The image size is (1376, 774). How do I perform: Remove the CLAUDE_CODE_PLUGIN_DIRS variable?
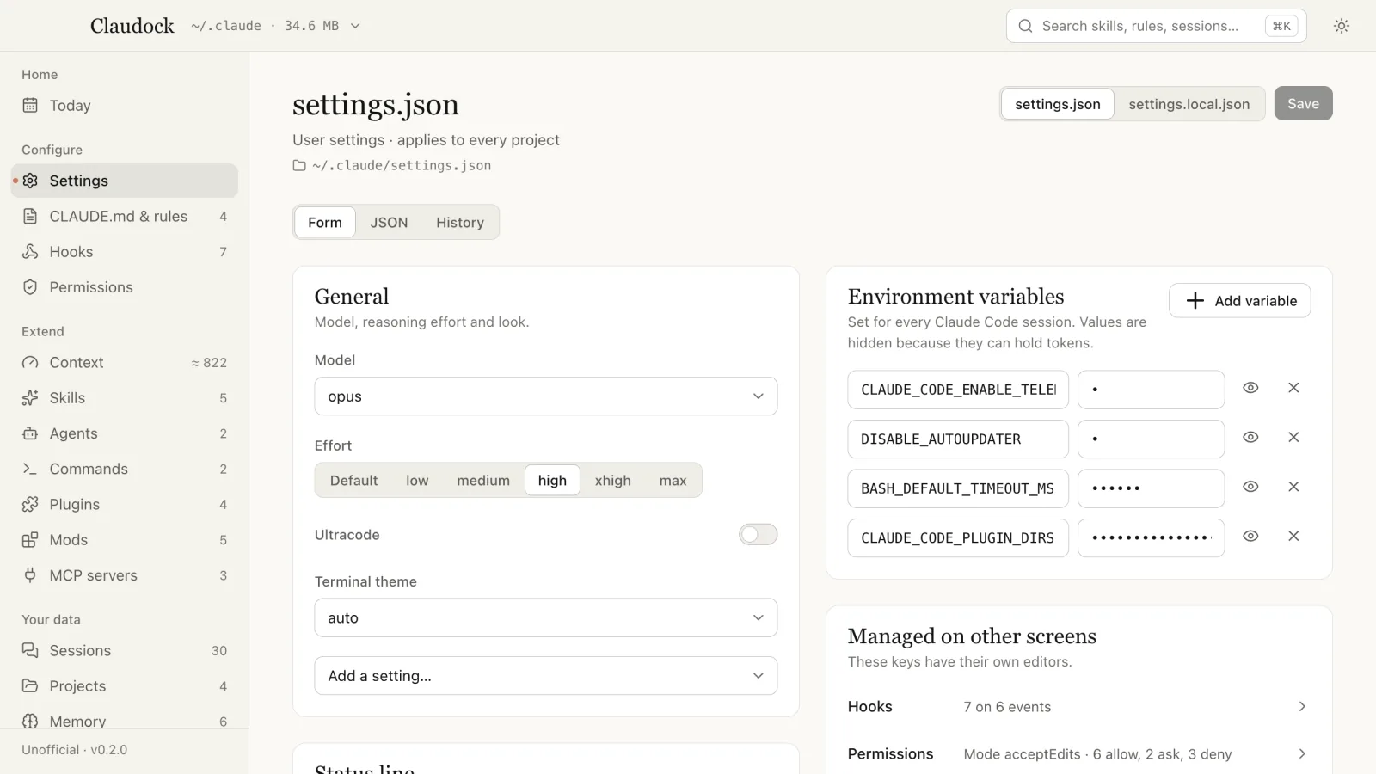(x=1293, y=536)
